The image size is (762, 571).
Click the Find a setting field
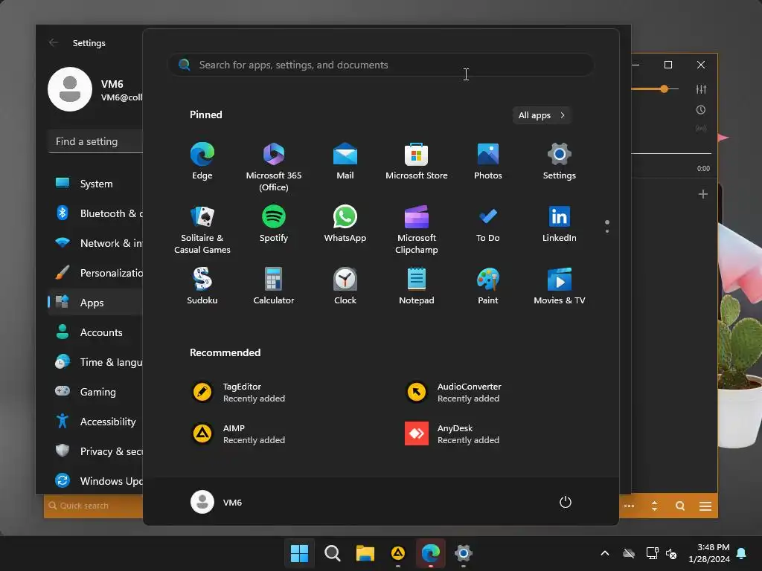click(96, 141)
